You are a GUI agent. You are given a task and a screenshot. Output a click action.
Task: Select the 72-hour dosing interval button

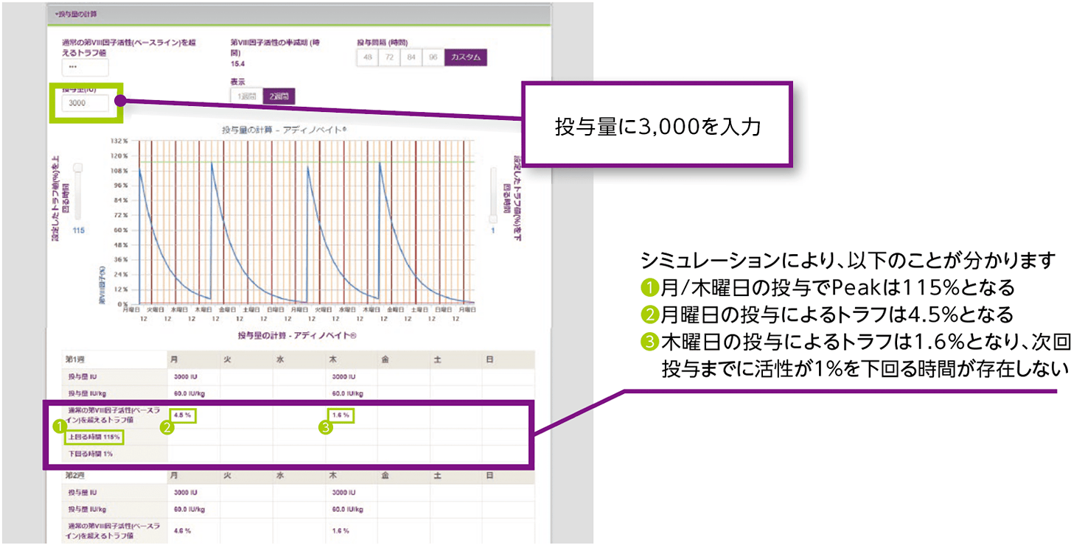tap(389, 58)
